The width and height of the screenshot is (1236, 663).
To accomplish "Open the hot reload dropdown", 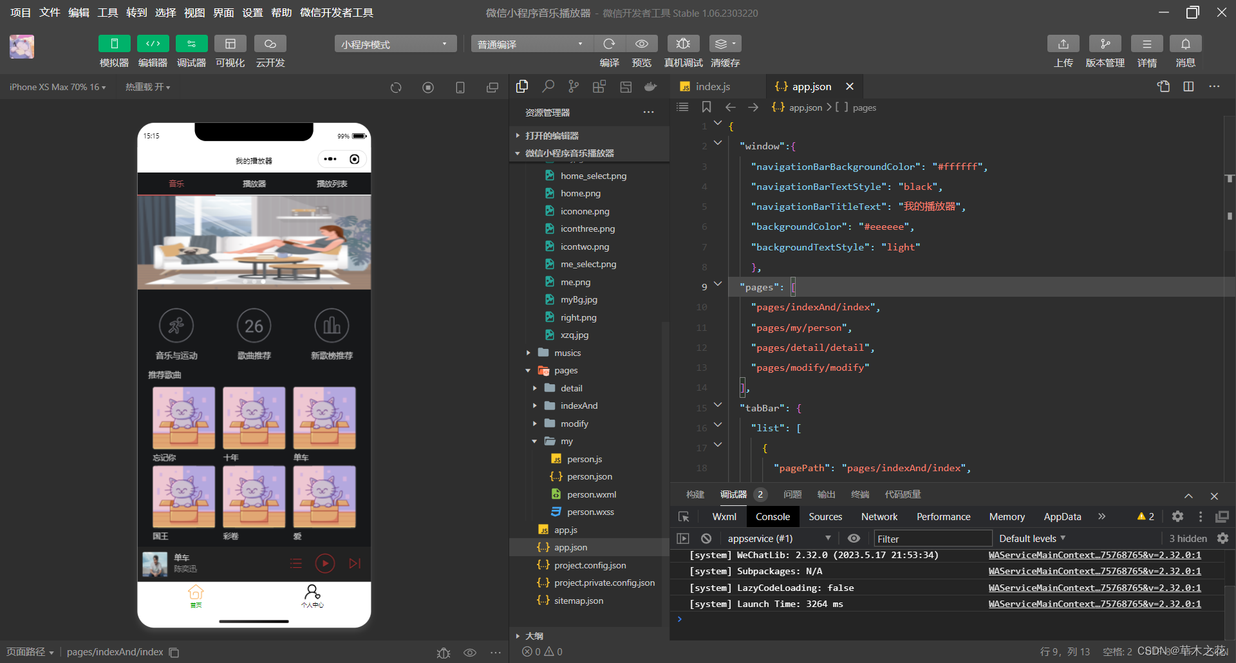I will pos(147,87).
